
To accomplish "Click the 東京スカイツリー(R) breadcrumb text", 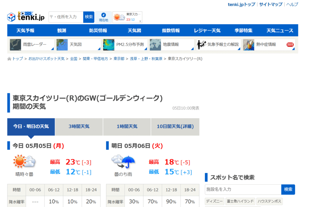I will [x=185, y=59].
